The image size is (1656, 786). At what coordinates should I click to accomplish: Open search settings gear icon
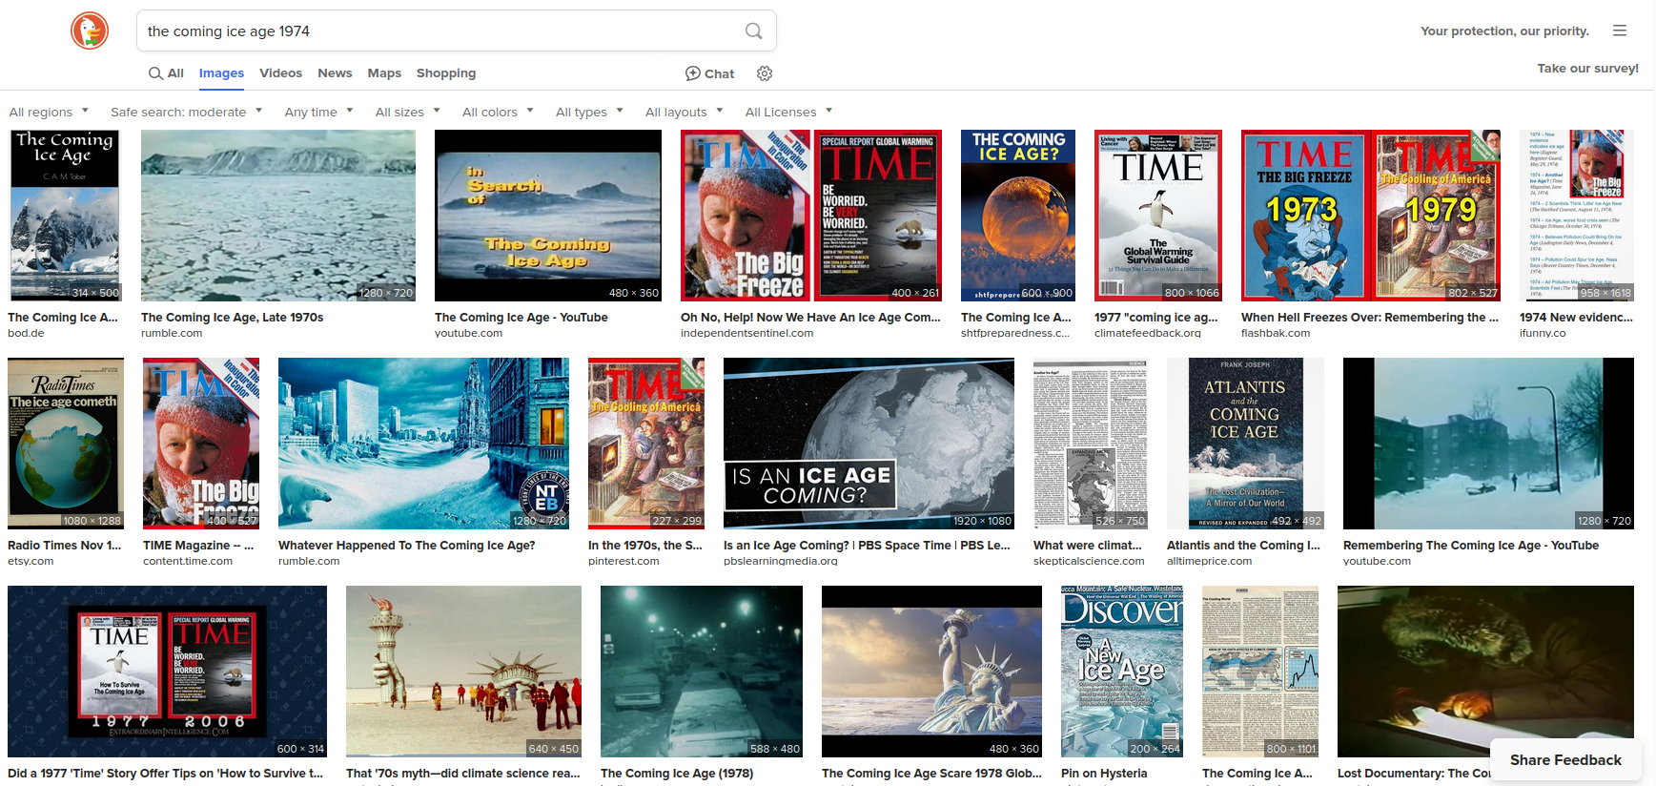[765, 73]
